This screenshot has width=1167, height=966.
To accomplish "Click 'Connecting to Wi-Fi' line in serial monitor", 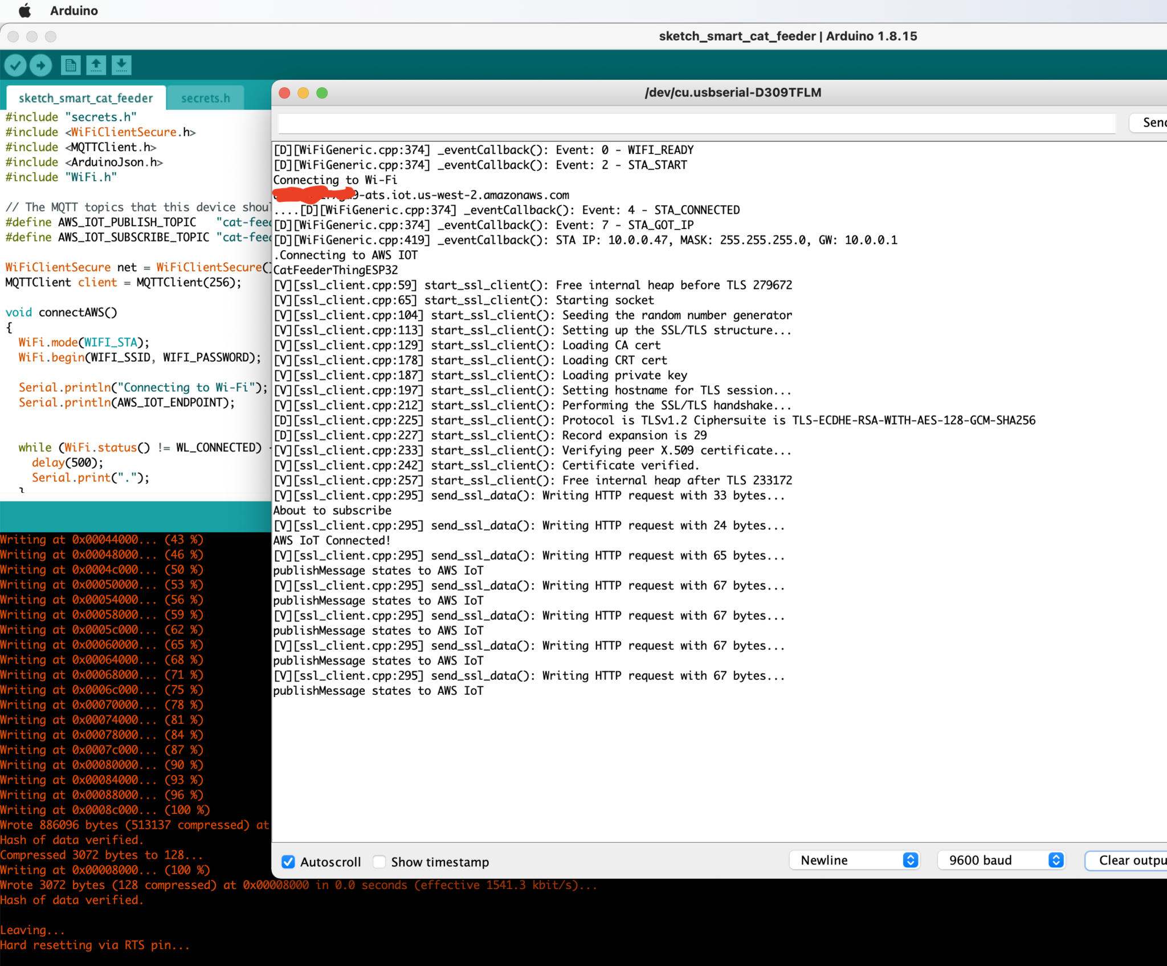I will [335, 180].
